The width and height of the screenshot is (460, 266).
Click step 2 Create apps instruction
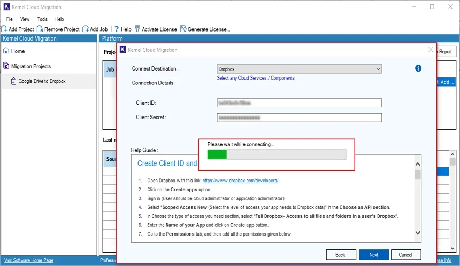pyautogui.click(x=179, y=190)
